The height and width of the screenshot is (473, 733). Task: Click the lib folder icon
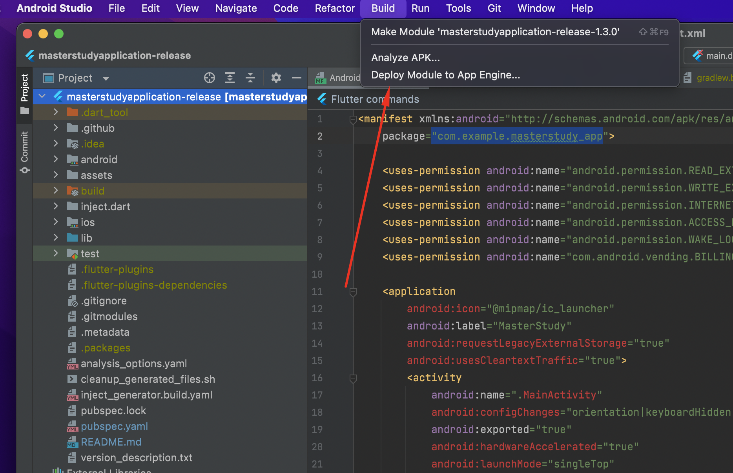(72, 238)
